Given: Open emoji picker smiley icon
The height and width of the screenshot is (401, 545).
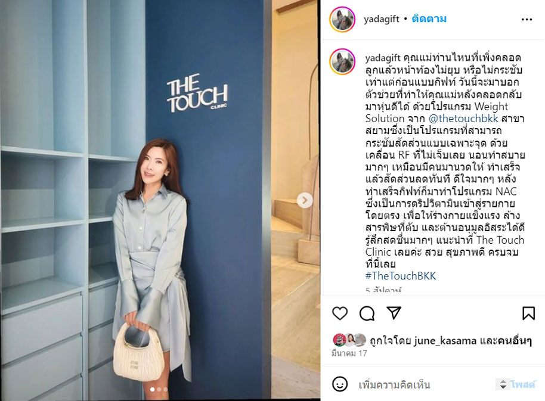Looking at the screenshot, I should 339,384.
